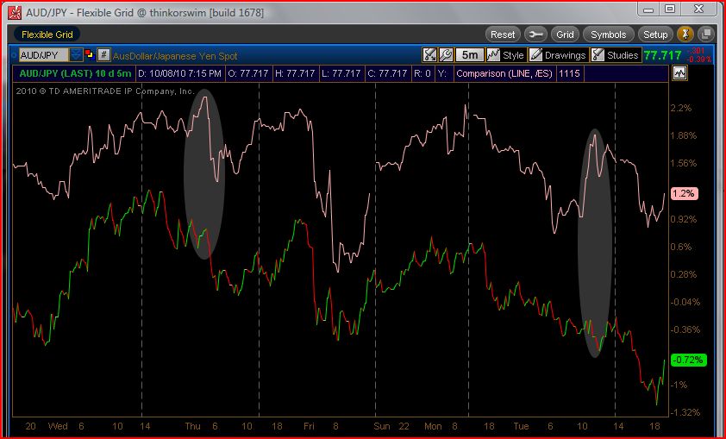The image size is (726, 439).
Task: Click the chart line icon on Style button
Action: tap(493, 55)
